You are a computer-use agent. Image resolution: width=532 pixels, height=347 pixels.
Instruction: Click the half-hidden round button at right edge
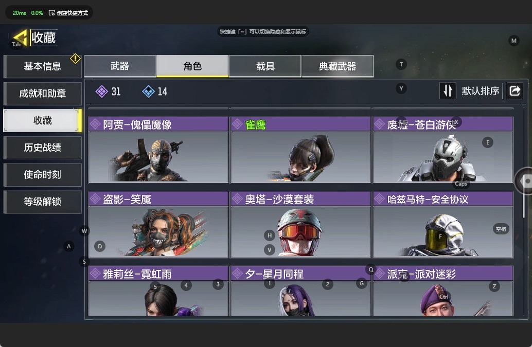click(524, 181)
